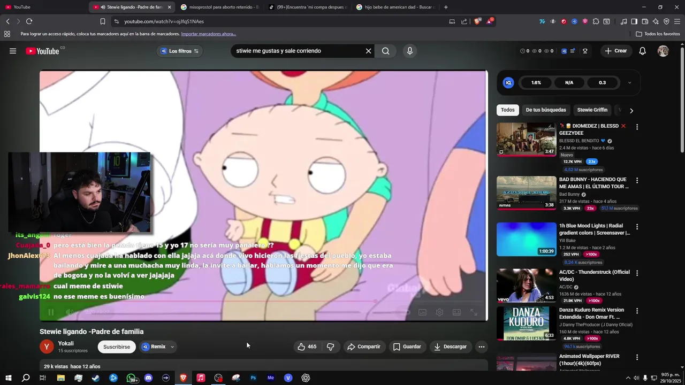
Task: Click the Brave Shields lion icon
Action: [477, 21]
